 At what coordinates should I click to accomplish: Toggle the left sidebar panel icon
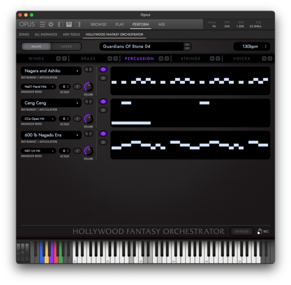(x=61, y=24)
